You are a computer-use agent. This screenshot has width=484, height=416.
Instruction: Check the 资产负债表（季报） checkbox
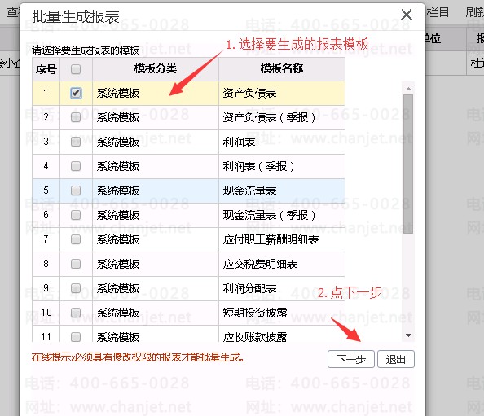(x=76, y=117)
